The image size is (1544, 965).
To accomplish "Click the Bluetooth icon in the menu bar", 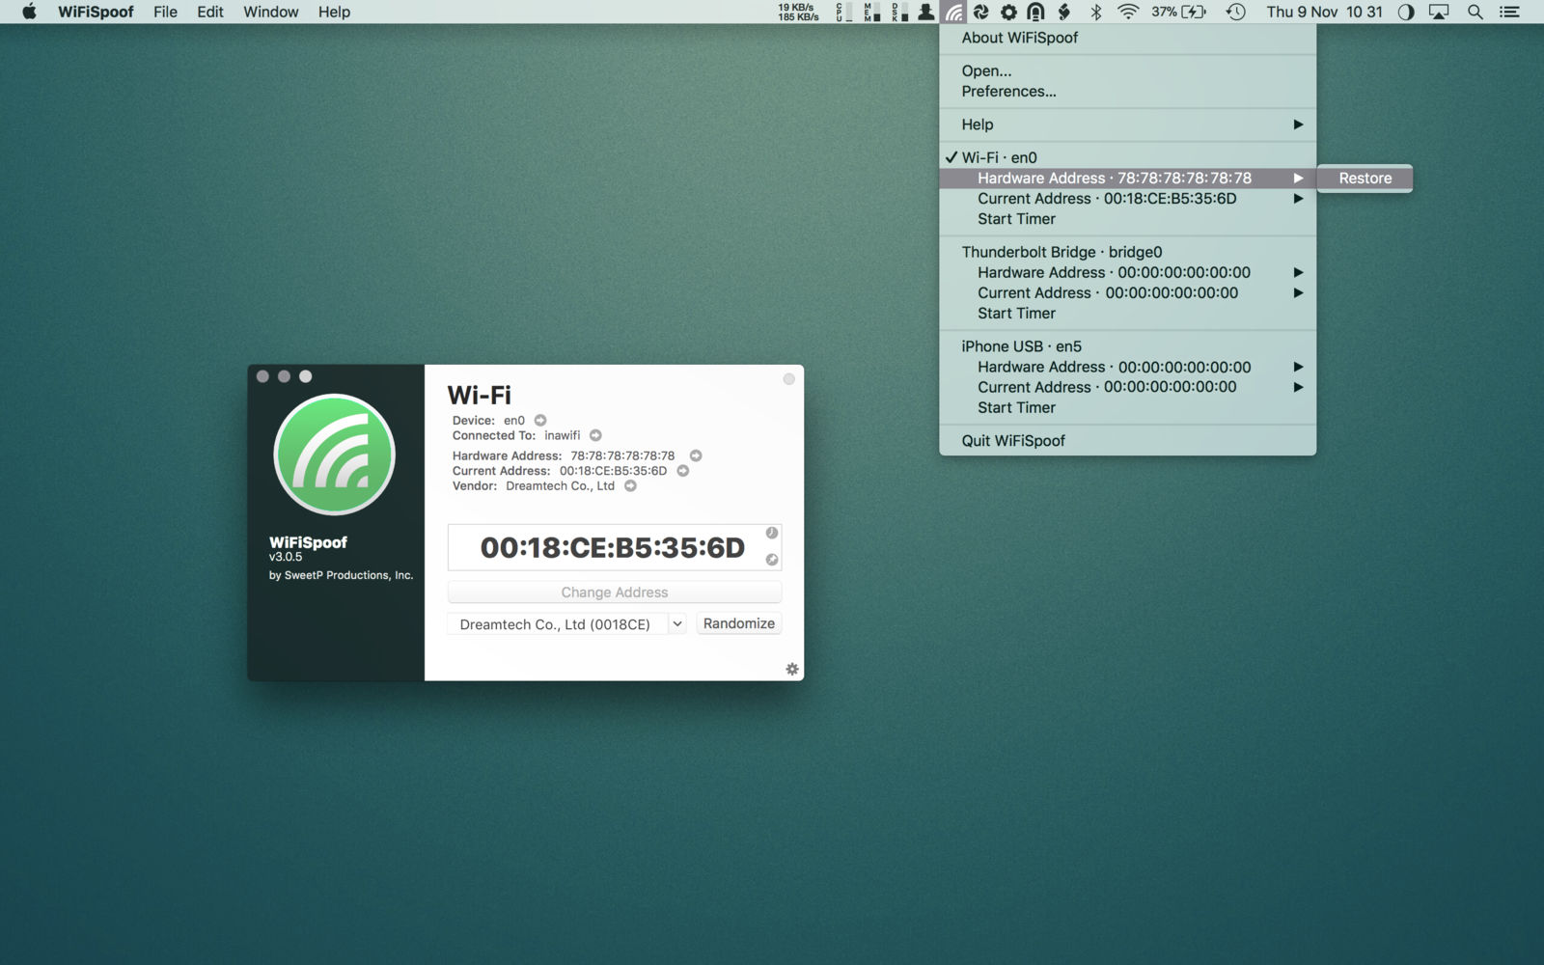I will 1094,12.
